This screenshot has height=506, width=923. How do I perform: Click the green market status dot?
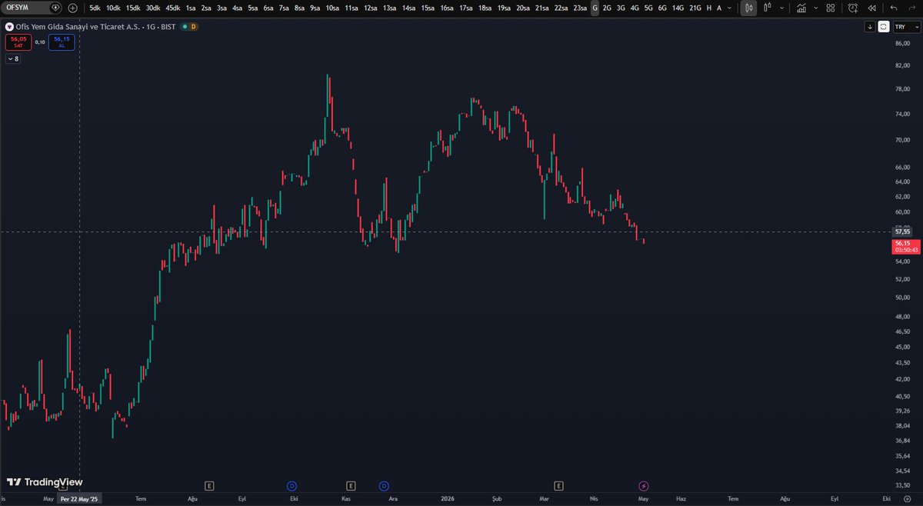[x=184, y=26]
